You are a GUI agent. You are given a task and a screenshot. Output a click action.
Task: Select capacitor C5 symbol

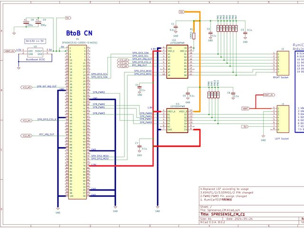click(188, 93)
